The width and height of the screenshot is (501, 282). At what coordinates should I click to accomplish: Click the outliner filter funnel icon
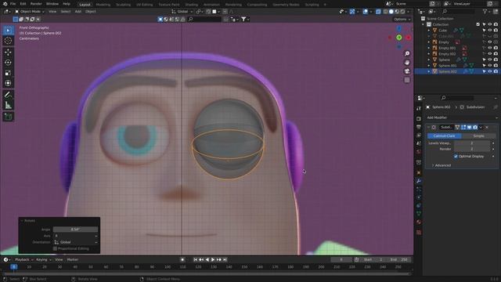tap(485, 12)
